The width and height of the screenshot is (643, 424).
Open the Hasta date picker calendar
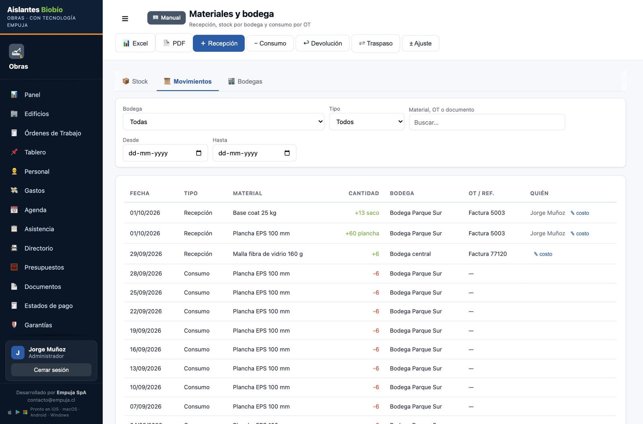click(287, 153)
